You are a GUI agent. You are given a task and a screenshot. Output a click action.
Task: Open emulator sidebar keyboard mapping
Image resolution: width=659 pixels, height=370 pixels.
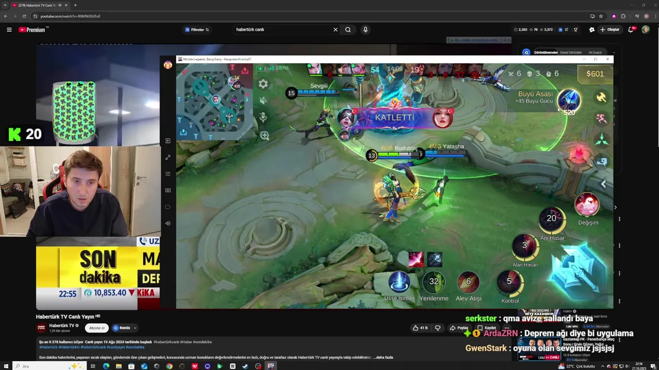(x=168, y=190)
